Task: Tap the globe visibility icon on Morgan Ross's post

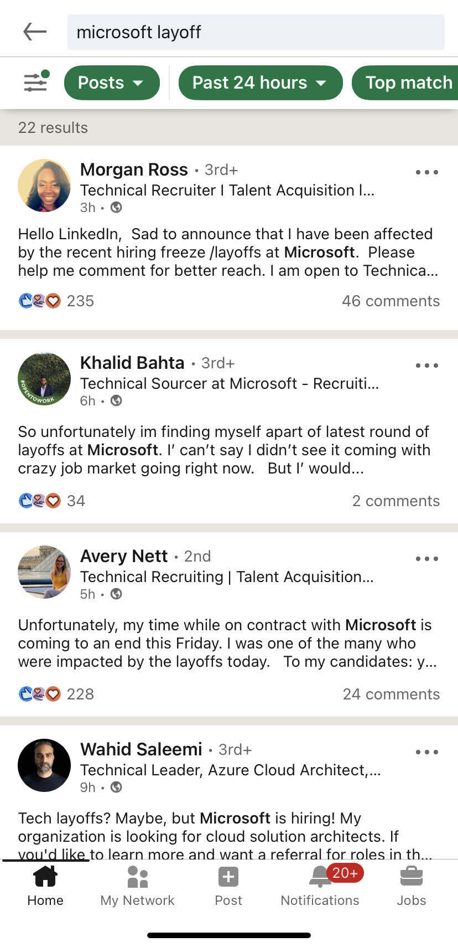Action: 116,208
